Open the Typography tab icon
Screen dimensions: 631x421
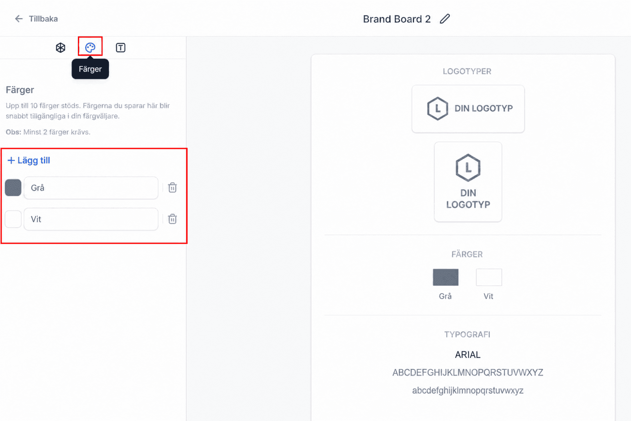(x=120, y=48)
